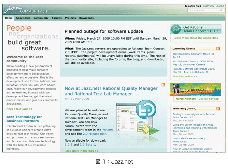Click the user name Tomohiro Fujii

[x=193, y=6]
